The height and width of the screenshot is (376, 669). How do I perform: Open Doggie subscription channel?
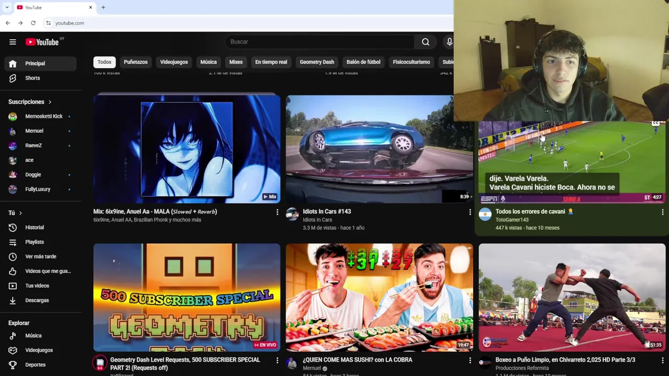coord(40,175)
